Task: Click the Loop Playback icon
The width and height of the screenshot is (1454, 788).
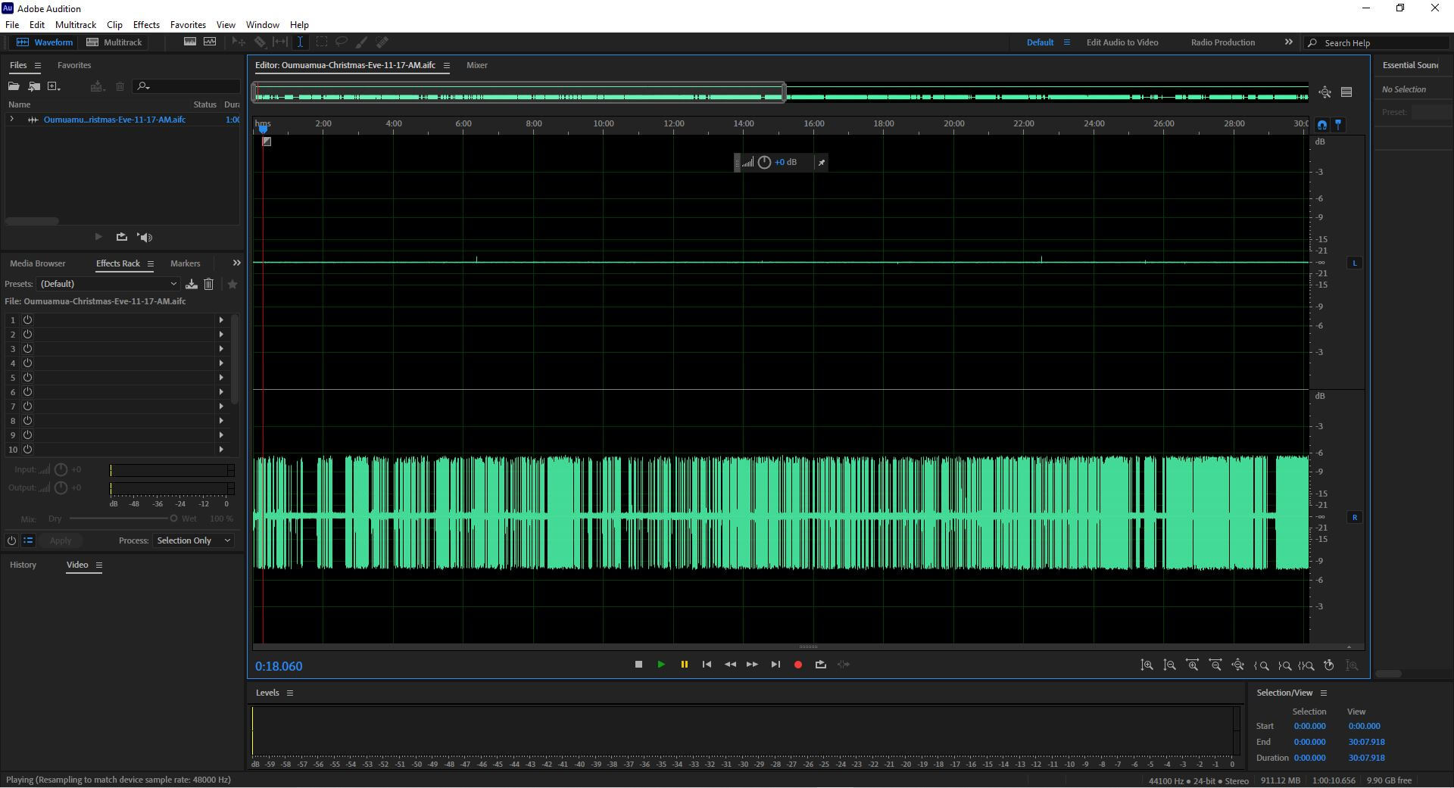Action: [x=820, y=665]
